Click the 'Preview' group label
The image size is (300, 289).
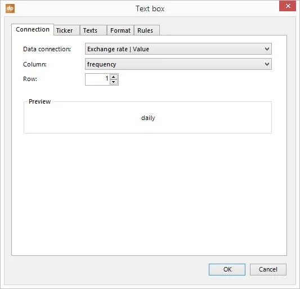[39, 101]
